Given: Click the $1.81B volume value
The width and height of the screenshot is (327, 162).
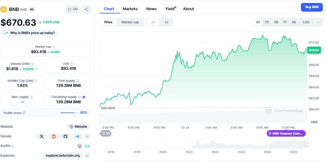Looking at the screenshot, I should click(12, 69).
